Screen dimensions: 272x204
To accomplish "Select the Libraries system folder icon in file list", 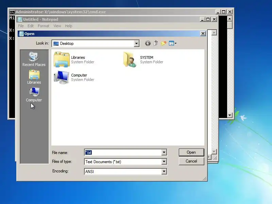I will tap(62, 60).
